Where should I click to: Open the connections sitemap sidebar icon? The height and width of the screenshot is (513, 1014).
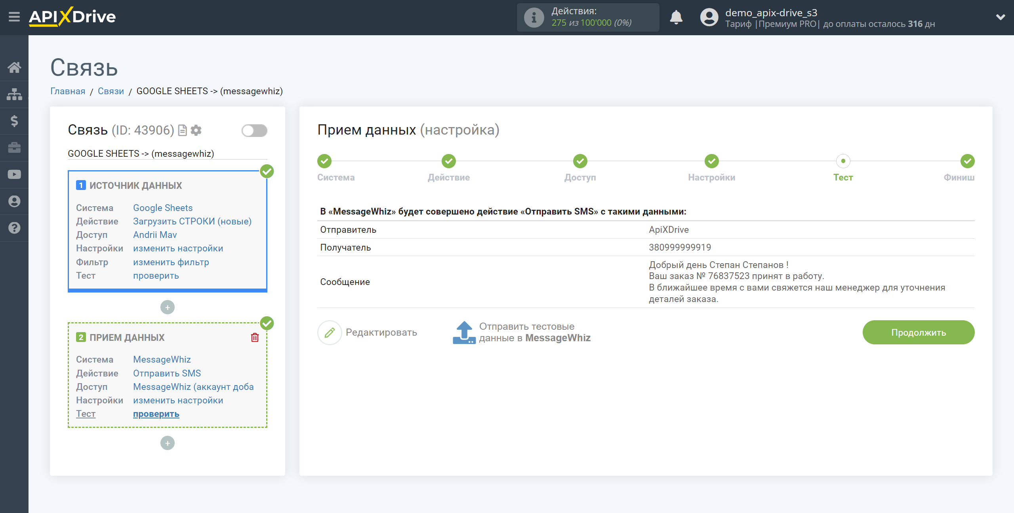pos(14,94)
